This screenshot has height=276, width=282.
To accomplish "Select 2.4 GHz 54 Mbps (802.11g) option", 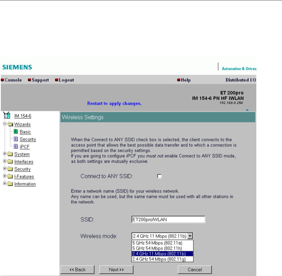I will click(162, 259).
